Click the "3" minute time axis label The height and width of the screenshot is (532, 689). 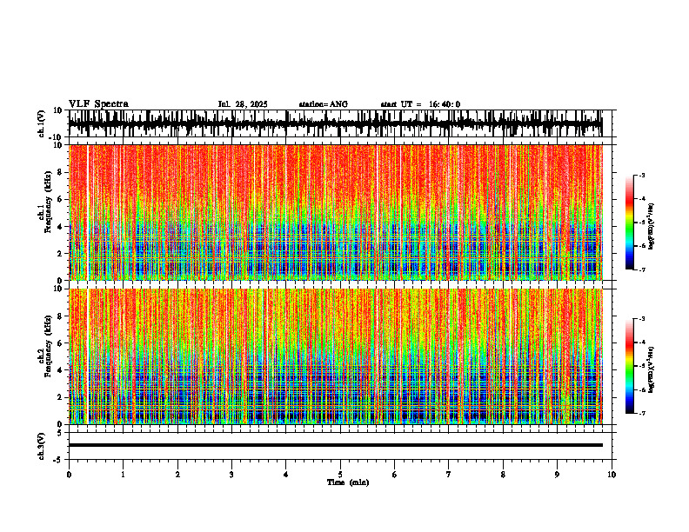click(x=231, y=475)
